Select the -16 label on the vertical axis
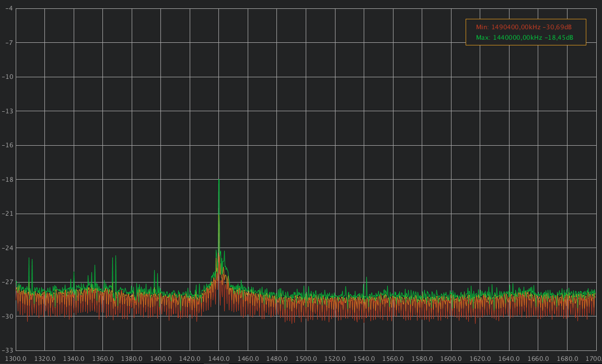The image size is (602, 364). (x=7, y=145)
